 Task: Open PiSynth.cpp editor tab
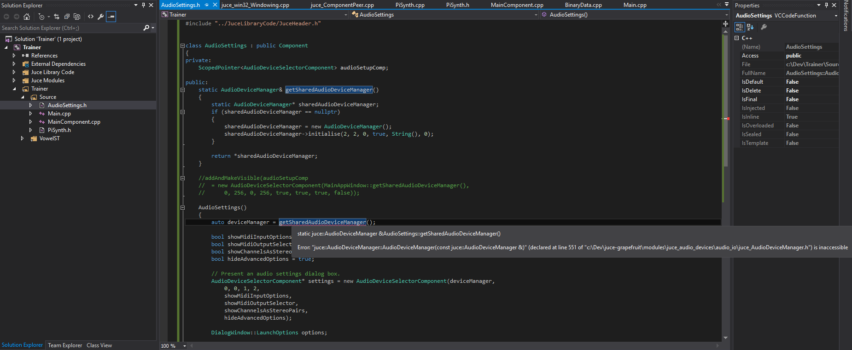point(410,5)
